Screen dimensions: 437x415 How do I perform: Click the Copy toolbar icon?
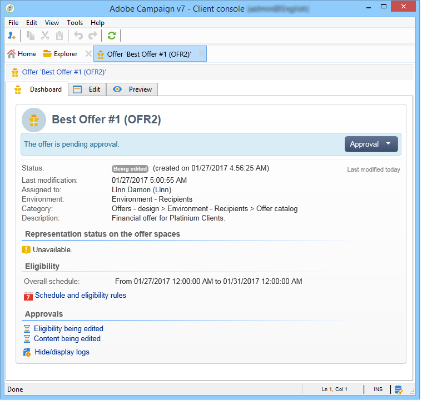click(x=30, y=36)
